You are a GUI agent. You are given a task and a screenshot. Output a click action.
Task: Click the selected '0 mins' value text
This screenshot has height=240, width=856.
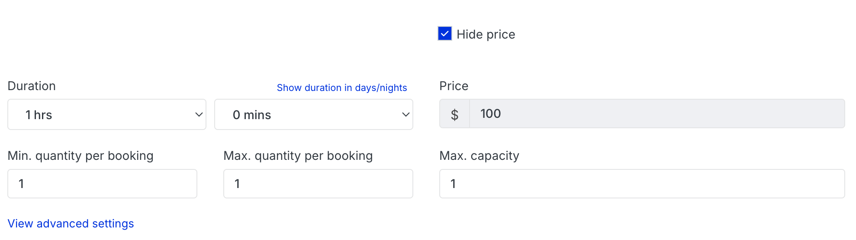click(251, 115)
